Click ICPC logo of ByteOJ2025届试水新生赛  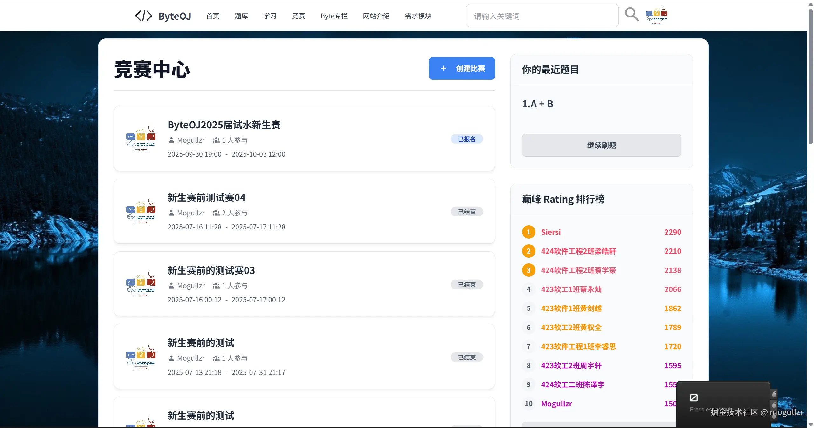coord(141,139)
